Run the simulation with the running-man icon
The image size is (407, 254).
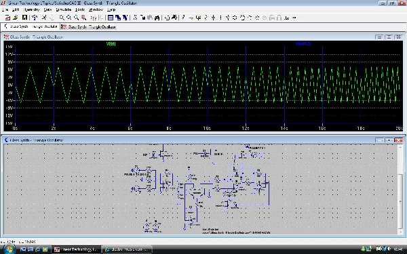pyautogui.click(x=44, y=18)
